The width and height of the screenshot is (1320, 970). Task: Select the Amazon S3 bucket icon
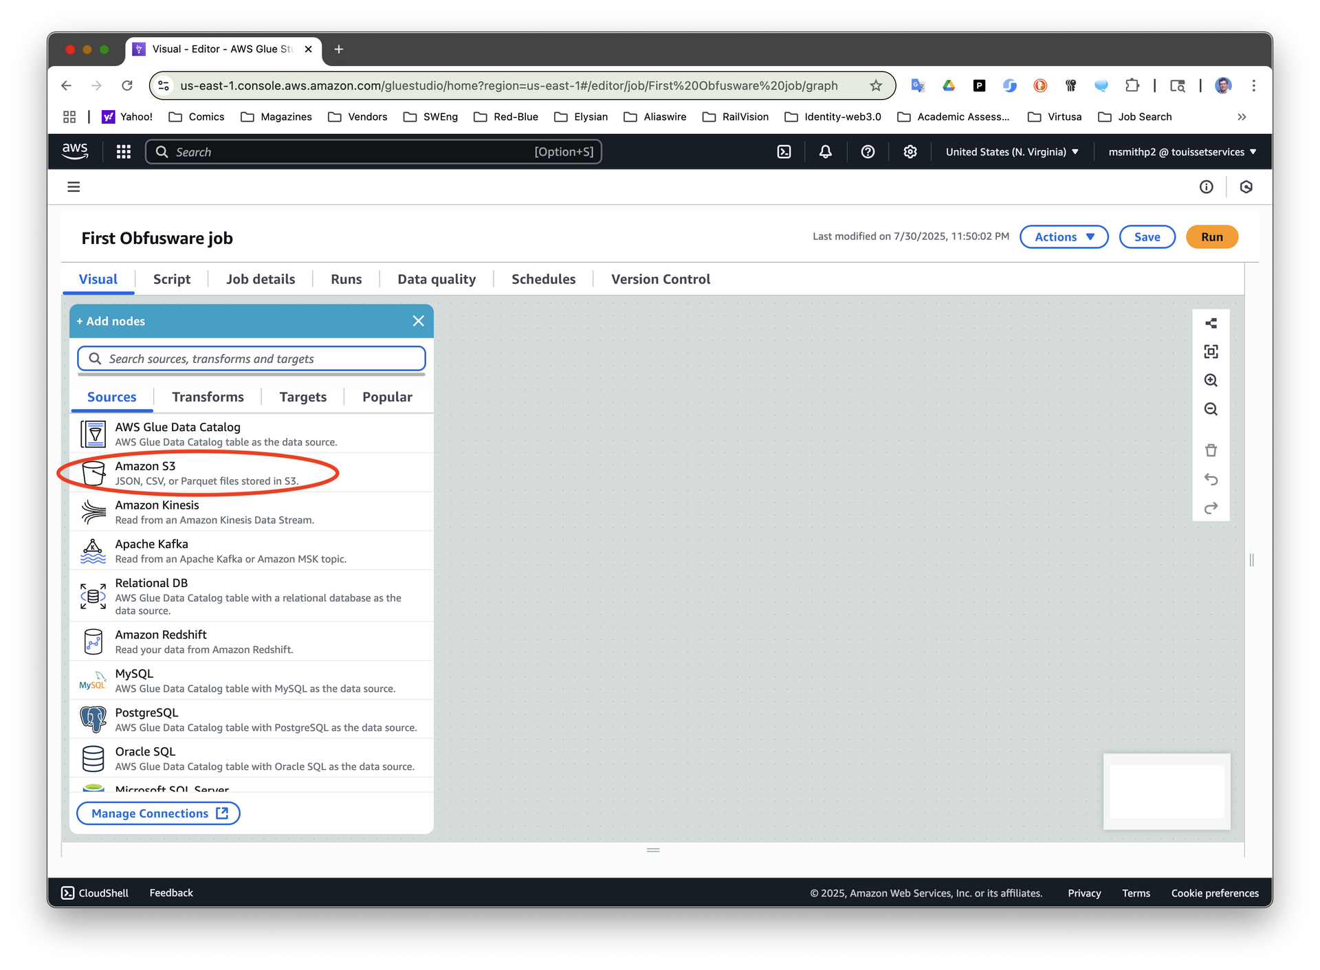coord(93,473)
